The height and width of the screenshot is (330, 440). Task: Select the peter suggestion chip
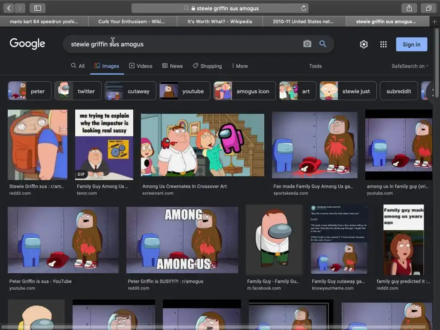coord(30,91)
